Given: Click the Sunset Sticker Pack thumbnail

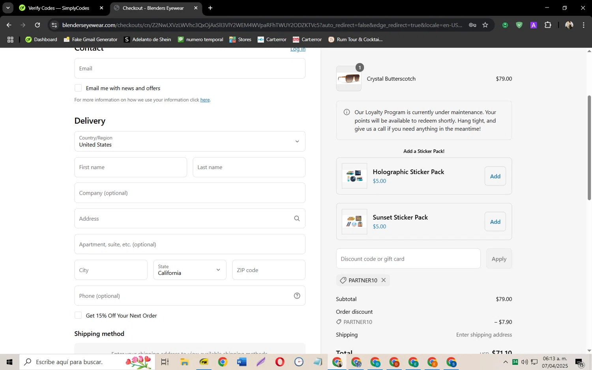Looking at the screenshot, I should pyautogui.click(x=354, y=222).
